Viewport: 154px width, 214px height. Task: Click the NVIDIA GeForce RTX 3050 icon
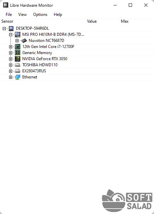[18, 59]
